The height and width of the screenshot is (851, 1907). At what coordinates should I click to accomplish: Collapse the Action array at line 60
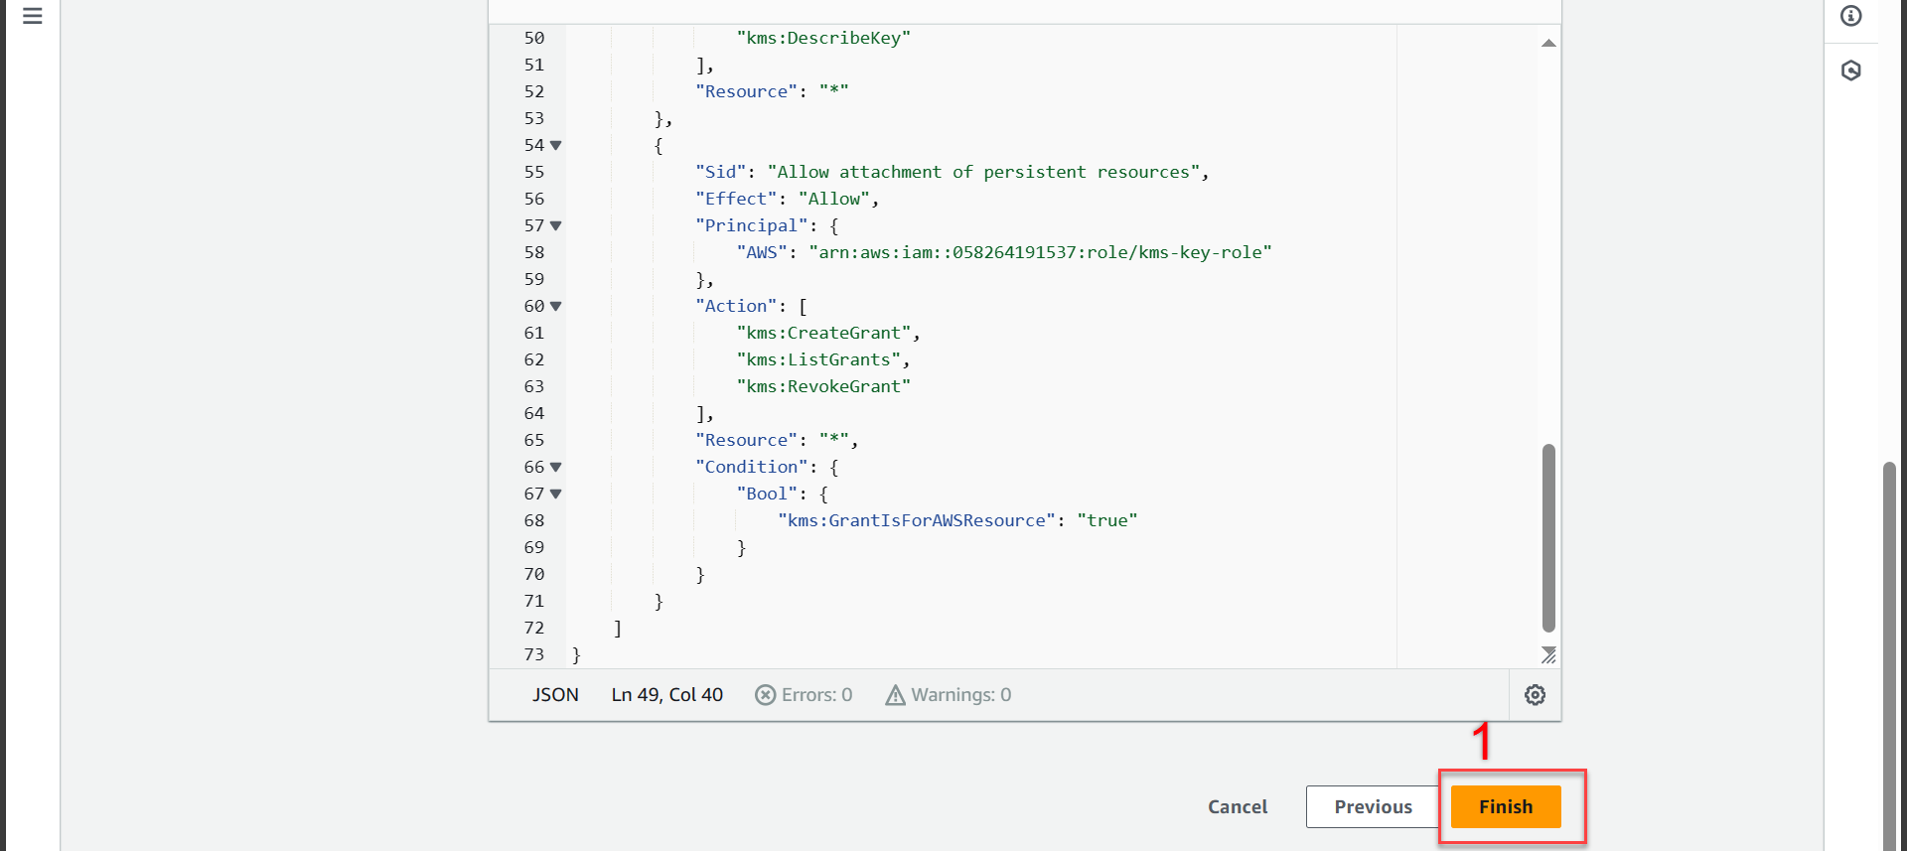point(556,306)
